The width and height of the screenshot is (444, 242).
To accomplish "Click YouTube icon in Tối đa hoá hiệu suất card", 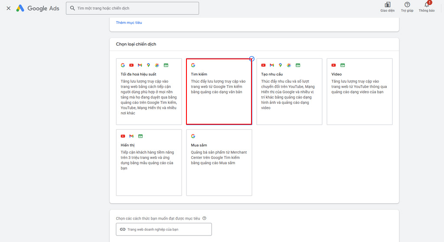I will click(x=131, y=65).
